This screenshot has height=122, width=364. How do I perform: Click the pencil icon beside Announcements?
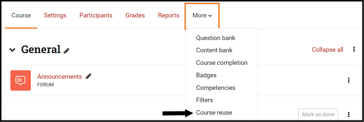pos(88,76)
